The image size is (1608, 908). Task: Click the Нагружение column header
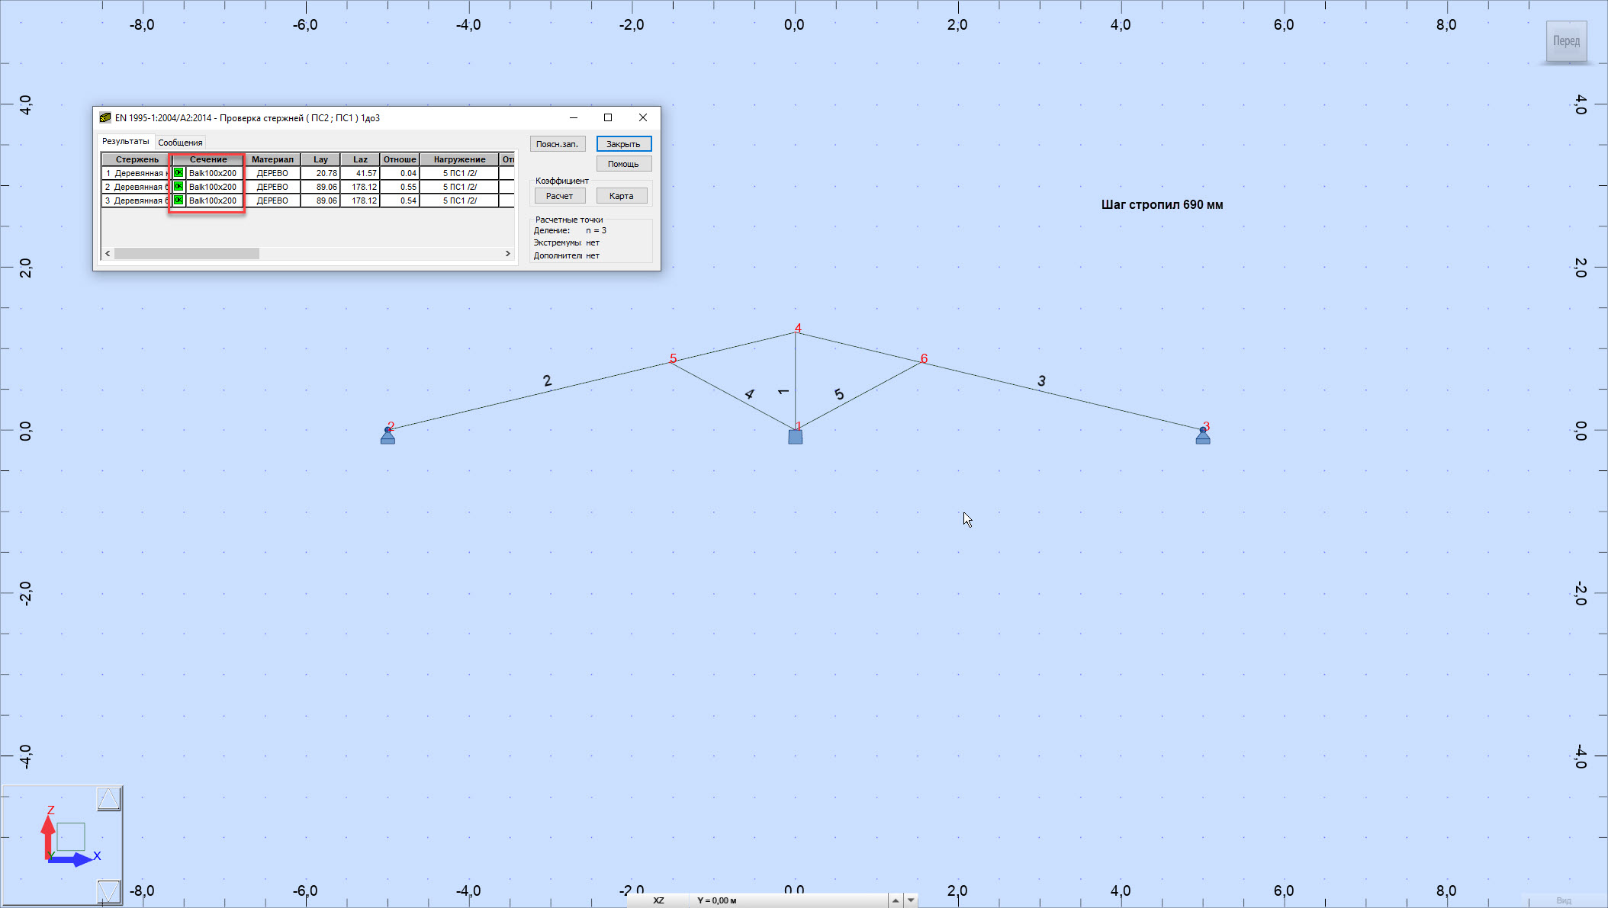click(x=459, y=159)
